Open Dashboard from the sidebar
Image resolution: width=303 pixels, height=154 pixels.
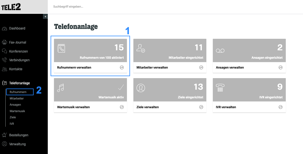[17, 28]
